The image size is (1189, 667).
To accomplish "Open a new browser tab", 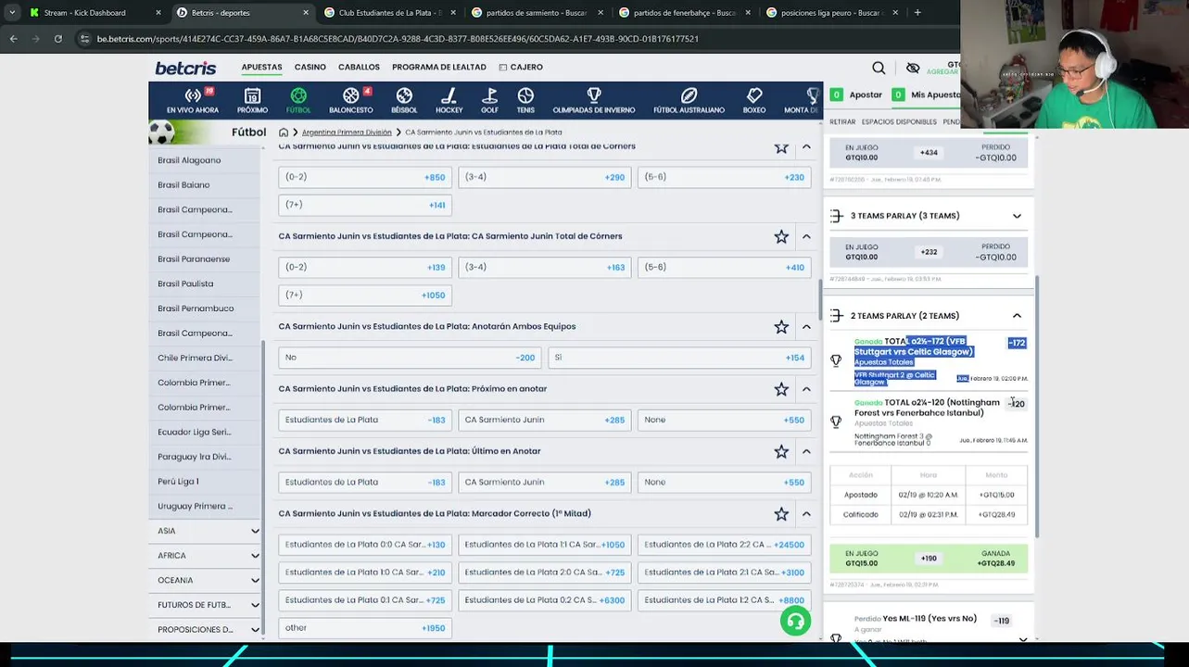I will (x=917, y=13).
